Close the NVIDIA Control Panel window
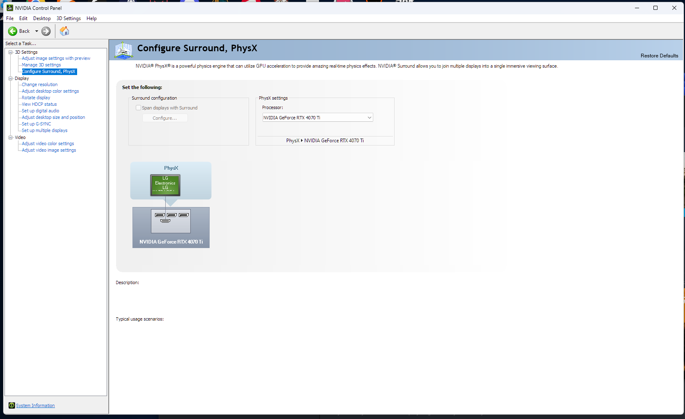Screen dimensions: 685x419 pyautogui.click(x=674, y=8)
